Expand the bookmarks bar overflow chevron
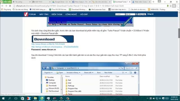 (x=178, y=10)
